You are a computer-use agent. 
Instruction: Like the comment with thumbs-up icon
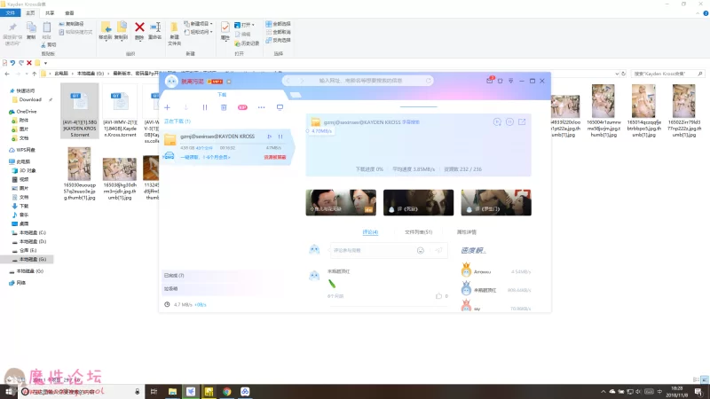[438, 296]
